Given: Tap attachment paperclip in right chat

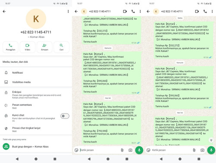Looking at the screenshot, I should (194, 150).
